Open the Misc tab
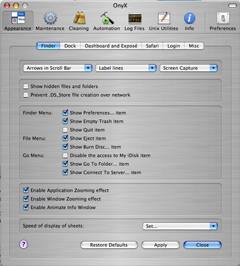This screenshot has width=240, height=266. click(x=194, y=46)
